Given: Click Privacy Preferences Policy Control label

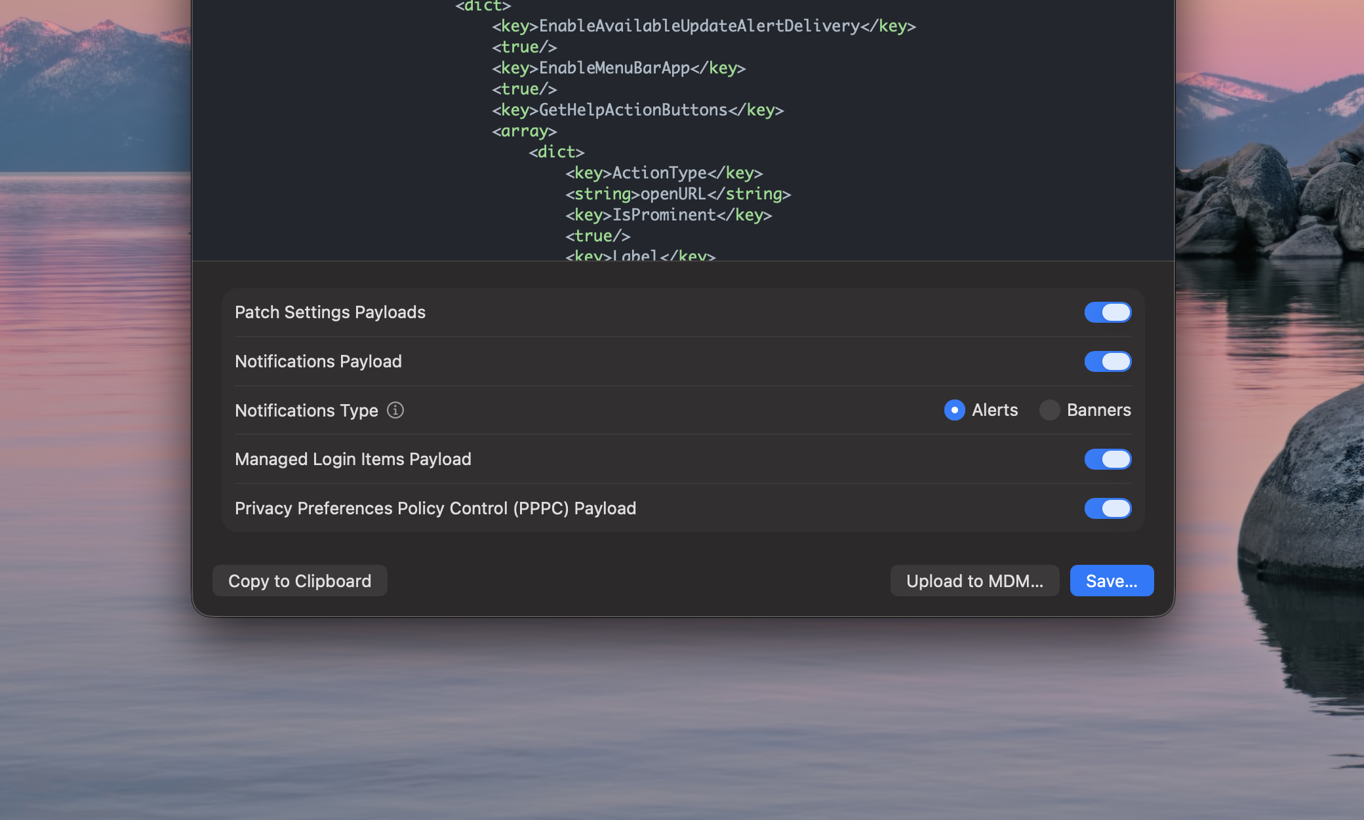Looking at the screenshot, I should 435,508.
